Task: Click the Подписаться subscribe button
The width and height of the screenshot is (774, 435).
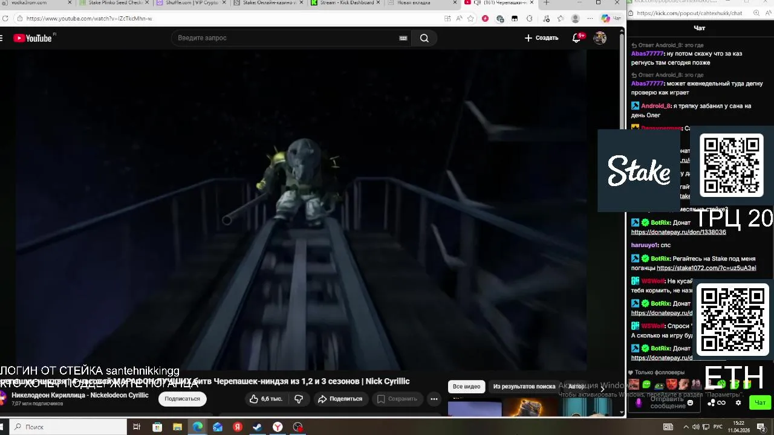Action: click(x=182, y=399)
